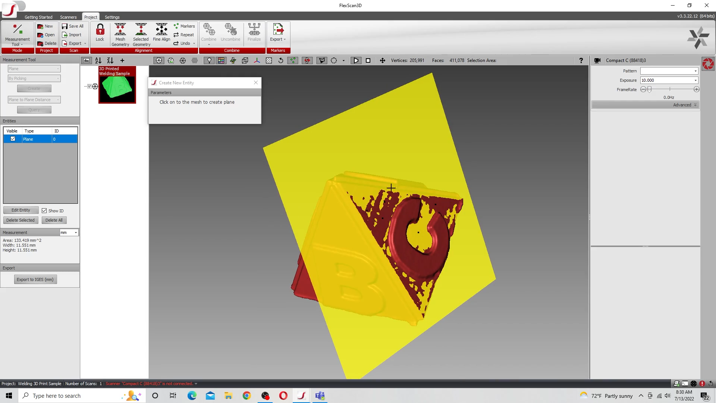Viewport: 716px width, 403px height.
Task: Open the Exposure dropdown
Action: coord(669,80)
